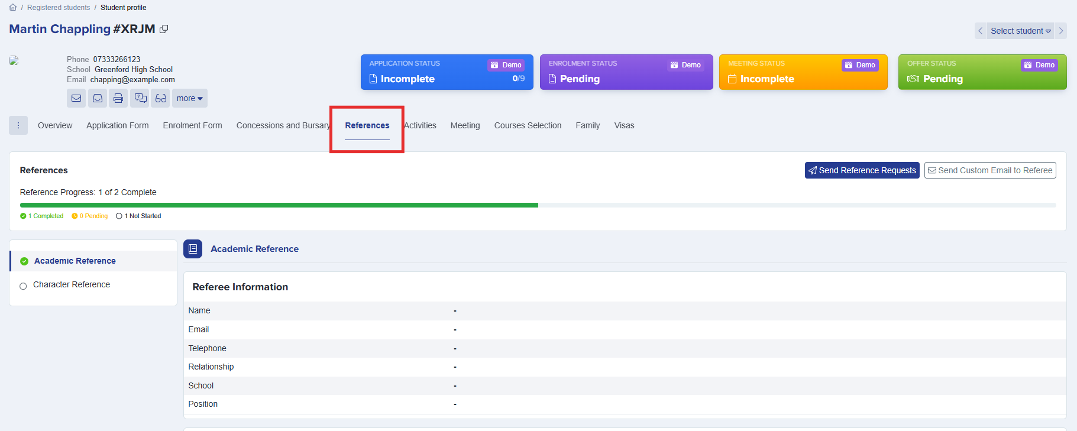1077x431 pixels.
Task: Select Academic Reference in the sidebar
Action: point(93,261)
